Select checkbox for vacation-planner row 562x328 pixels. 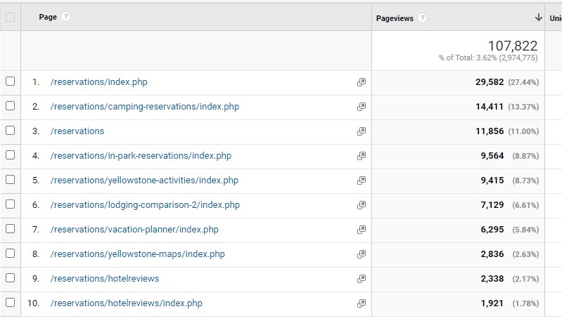tap(10, 229)
